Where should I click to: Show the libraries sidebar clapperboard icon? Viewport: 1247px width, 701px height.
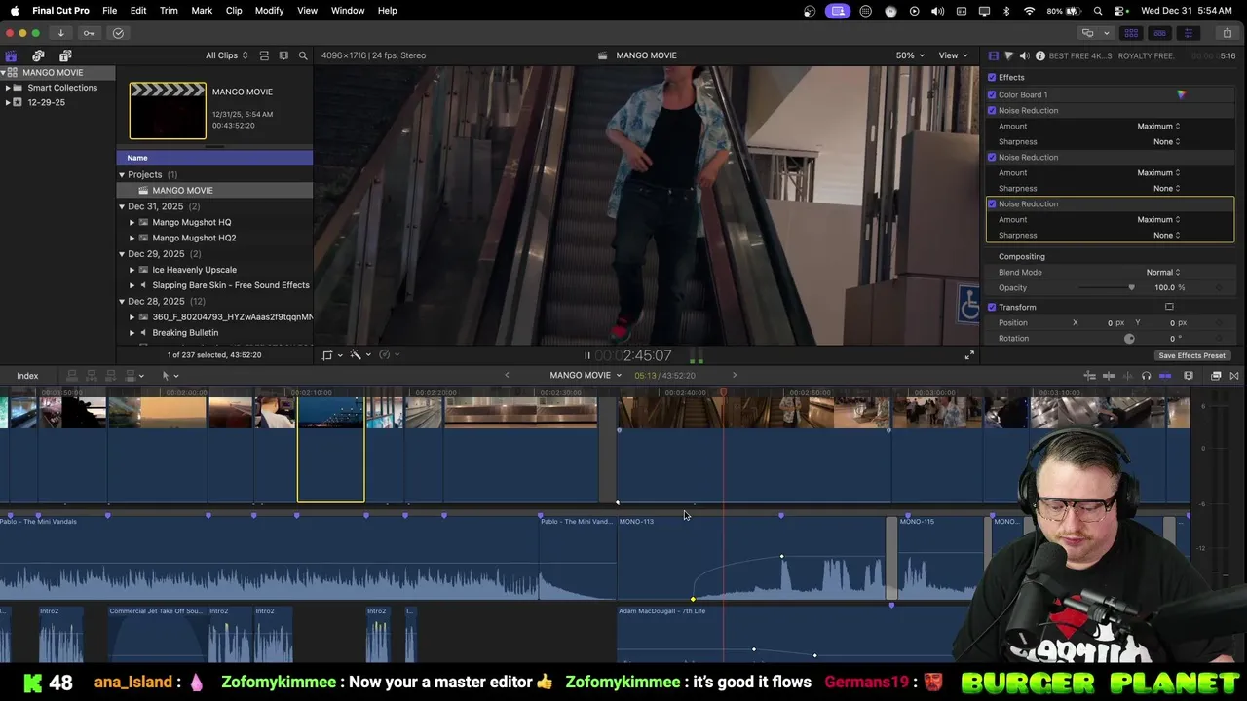11,55
